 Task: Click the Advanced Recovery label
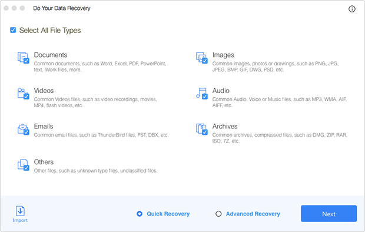pos(253,214)
